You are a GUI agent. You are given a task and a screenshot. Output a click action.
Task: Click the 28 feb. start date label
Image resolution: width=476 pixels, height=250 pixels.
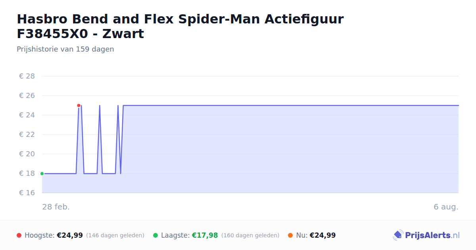pos(56,207)
